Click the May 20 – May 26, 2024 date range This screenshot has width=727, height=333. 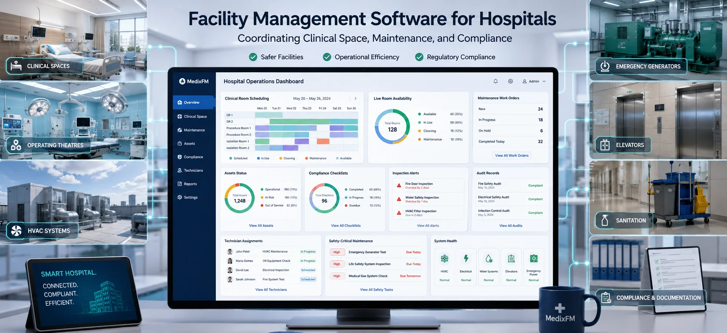(312, 98)
